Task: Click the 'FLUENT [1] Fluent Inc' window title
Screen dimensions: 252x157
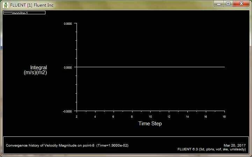Action: 32,5
